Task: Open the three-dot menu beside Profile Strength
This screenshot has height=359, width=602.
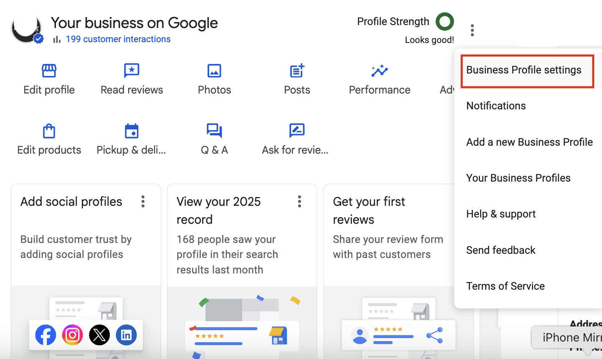Action: tap(472, 30)
